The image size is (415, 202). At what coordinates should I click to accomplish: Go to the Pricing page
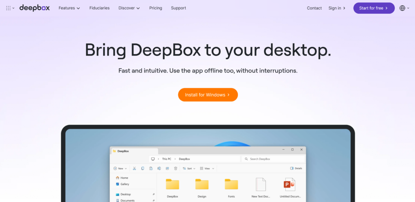click(x=156, y=8)
